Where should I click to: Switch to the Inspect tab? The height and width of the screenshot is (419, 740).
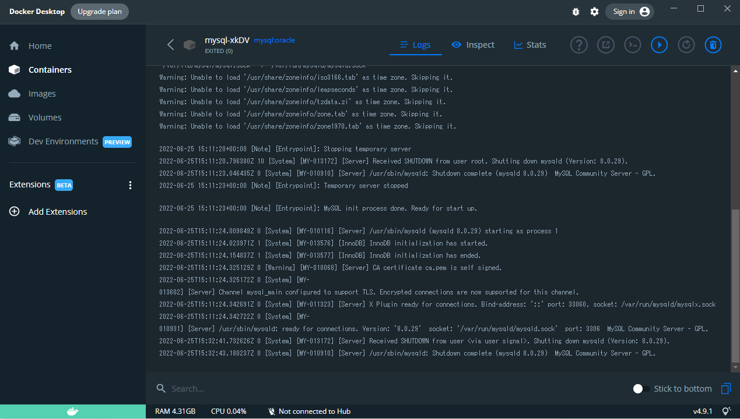coord(473,45)
